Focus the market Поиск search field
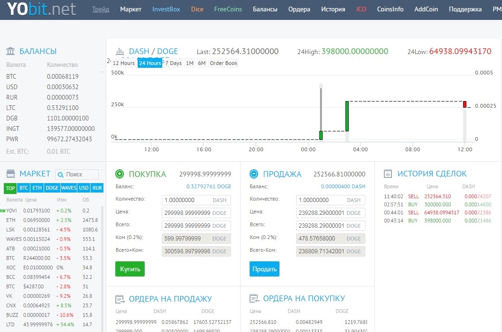Viewport: 502px width, 332px height. pyautogui.click(x=77, y=175)
